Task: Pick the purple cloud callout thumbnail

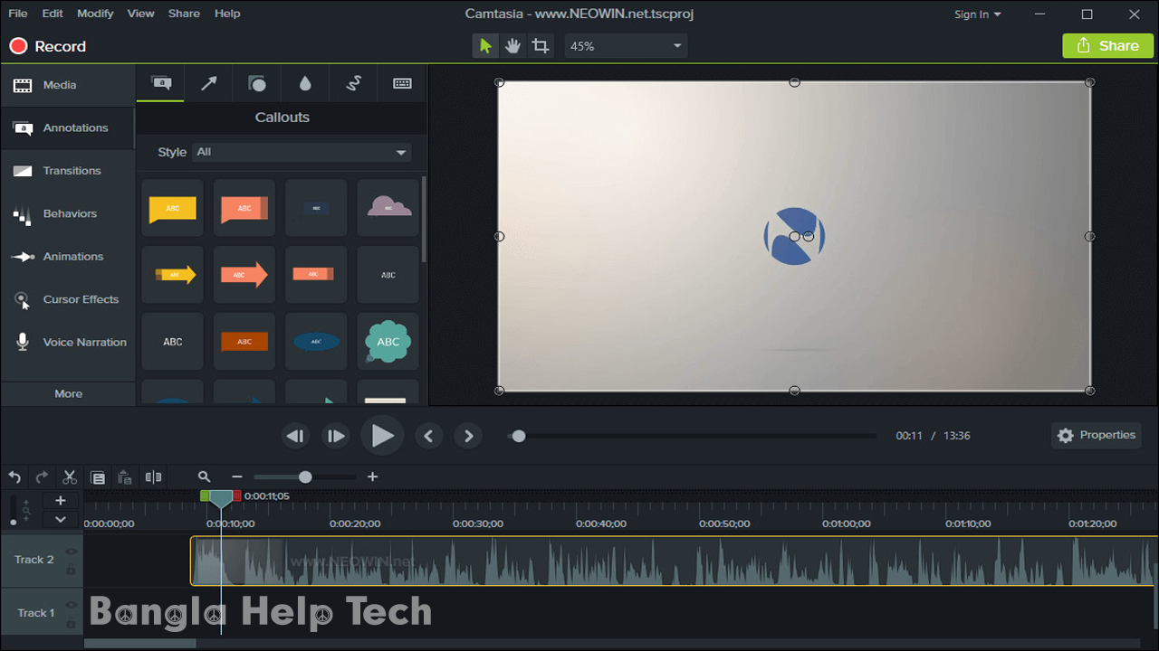Action: (388, 208)
